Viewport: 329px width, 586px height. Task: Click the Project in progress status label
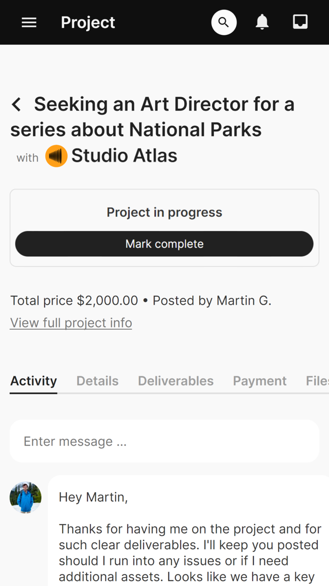(x=164, y=212)
